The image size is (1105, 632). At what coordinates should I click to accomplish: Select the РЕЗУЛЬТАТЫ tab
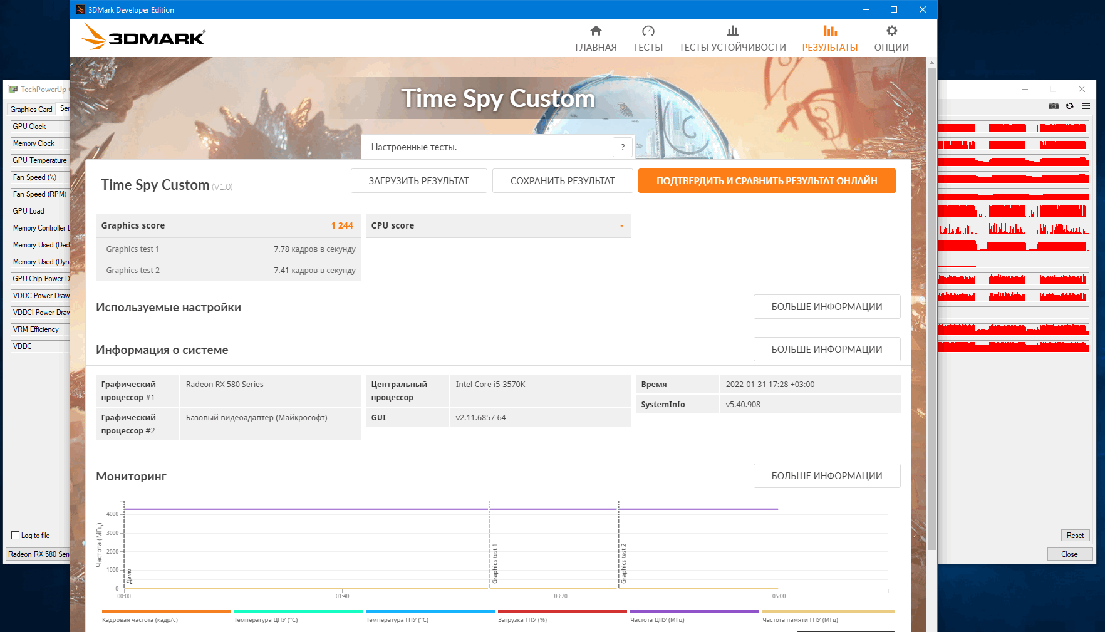(830, 39)
